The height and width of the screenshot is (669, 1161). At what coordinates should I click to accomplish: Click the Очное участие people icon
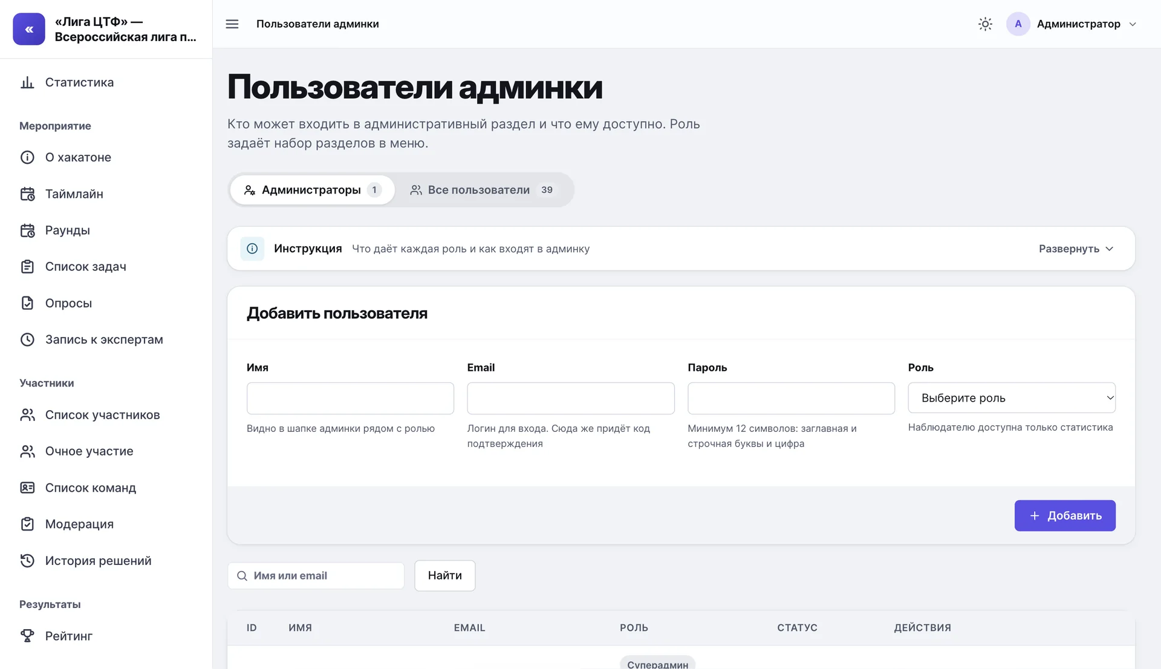click(27, 451)
